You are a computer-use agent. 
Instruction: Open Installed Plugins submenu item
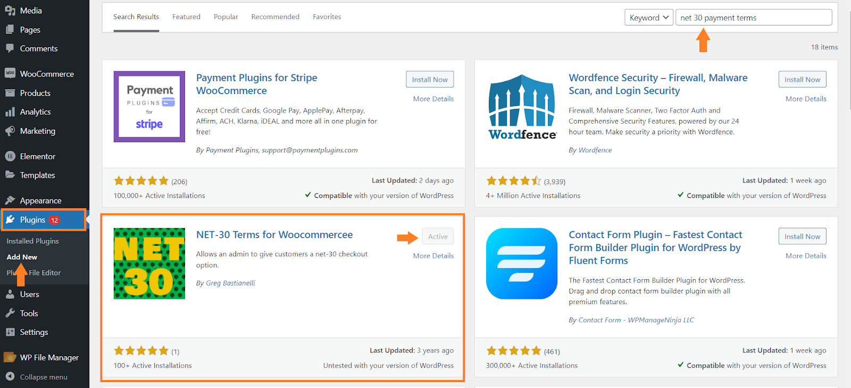tap(32, 241)
